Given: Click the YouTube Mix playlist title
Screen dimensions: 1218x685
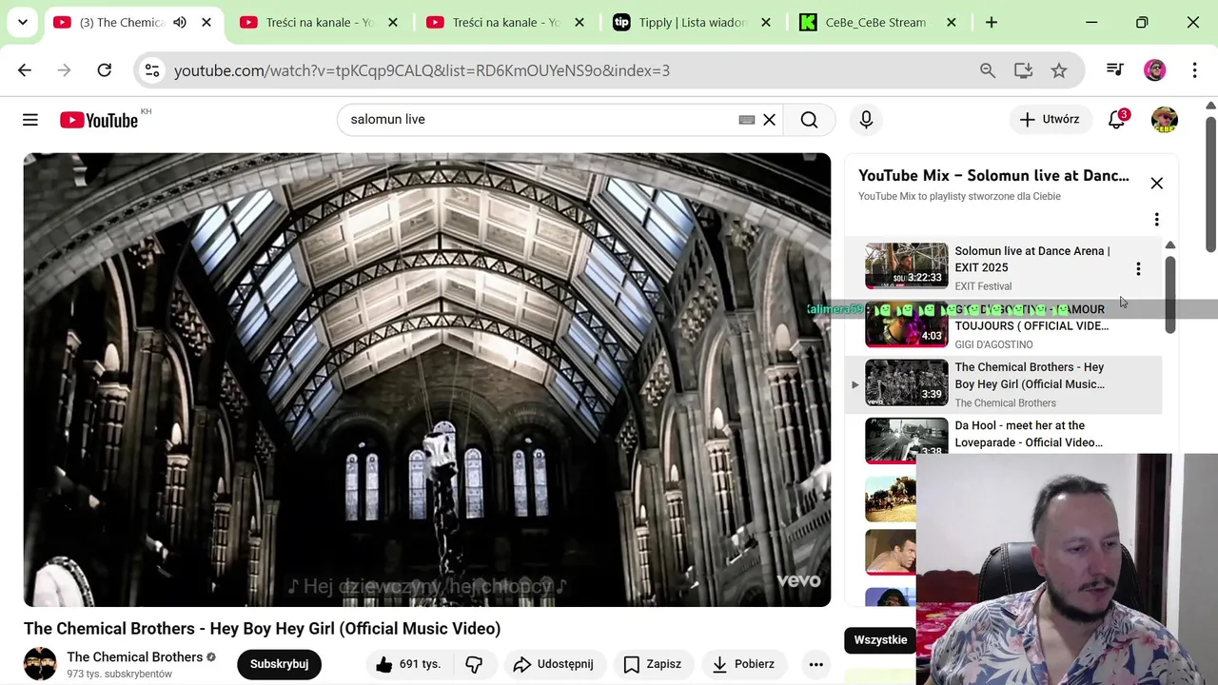Looking at the screenshot, I should coord(993,176).
